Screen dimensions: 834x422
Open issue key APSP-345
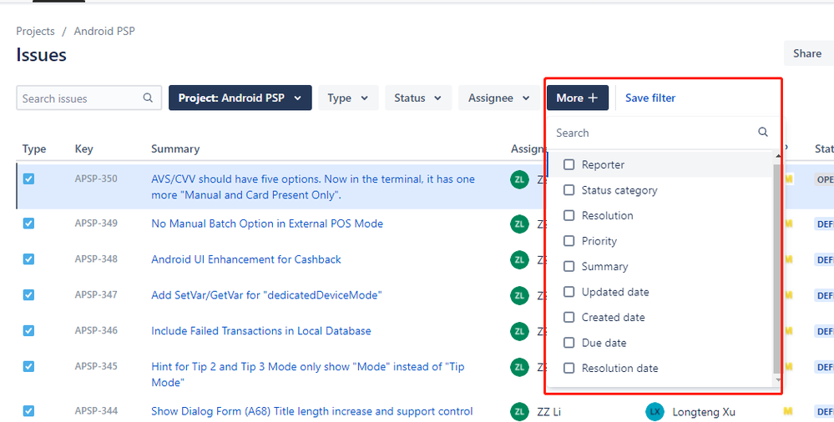coord(96,366)
